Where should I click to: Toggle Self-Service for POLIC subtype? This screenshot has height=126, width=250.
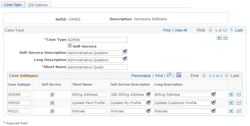tap(52, 111)
